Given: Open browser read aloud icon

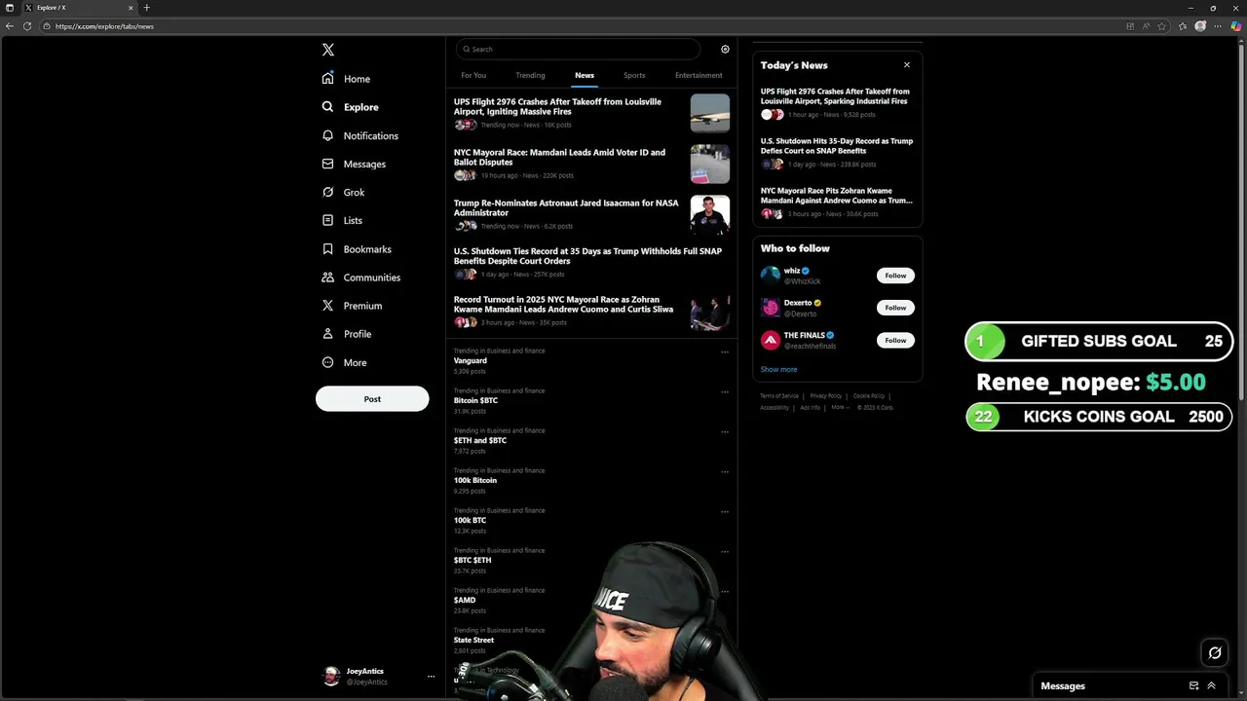Looking at the screenshot, I should (x=1146, y=26).
